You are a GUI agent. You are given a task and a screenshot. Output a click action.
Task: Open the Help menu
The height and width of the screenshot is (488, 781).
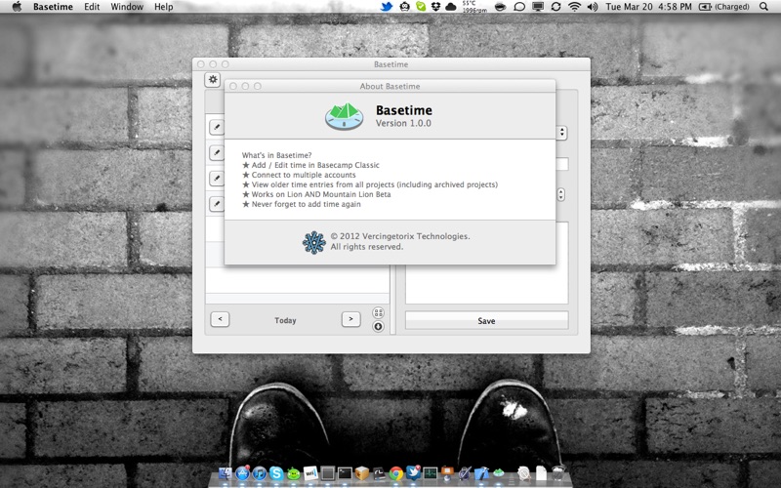coord(163,7)
